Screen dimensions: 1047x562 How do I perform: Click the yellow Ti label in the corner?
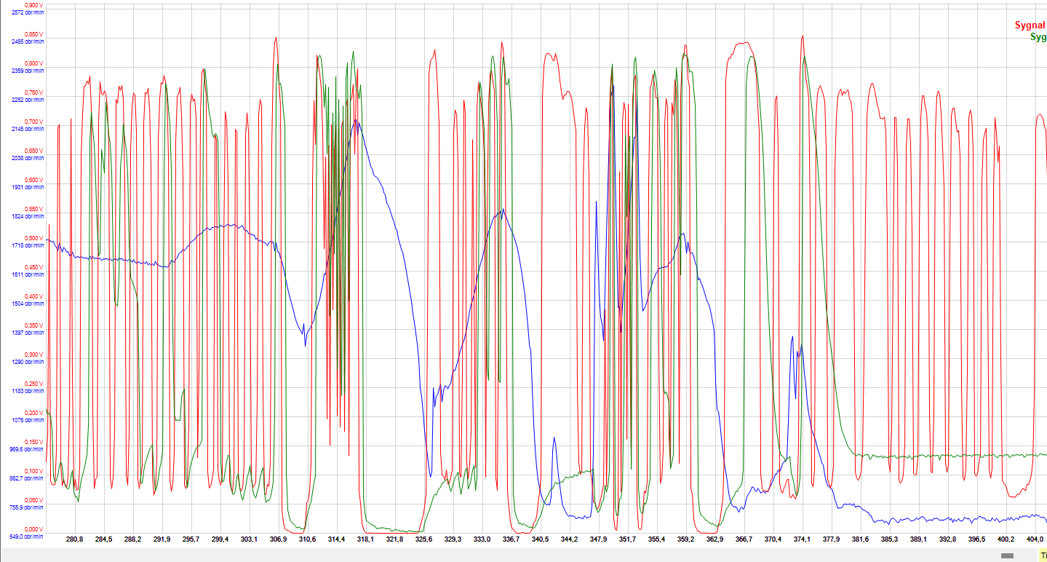point(1042,555)
